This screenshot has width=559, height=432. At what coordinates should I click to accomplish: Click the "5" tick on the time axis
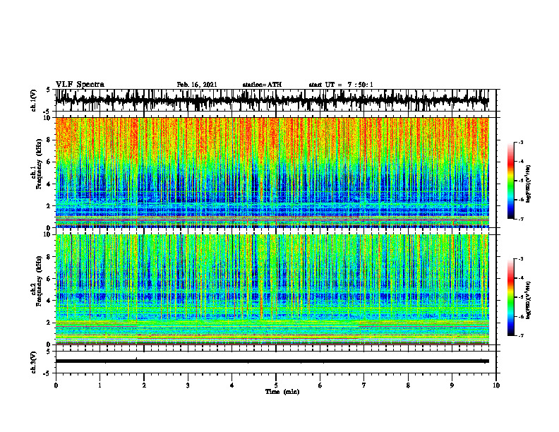tap(276, 385)
